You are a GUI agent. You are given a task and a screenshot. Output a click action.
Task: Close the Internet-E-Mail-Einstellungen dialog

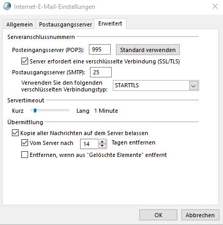(x=215, y=6)
